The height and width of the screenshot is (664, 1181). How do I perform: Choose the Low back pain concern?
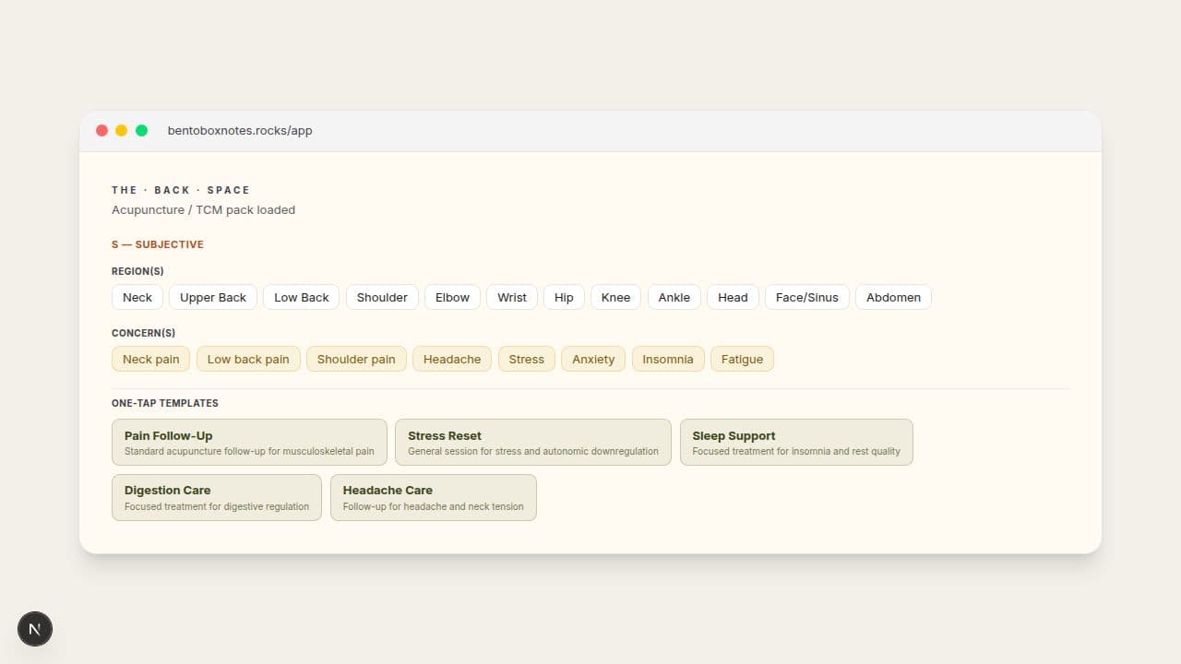[x=248, y=359]
